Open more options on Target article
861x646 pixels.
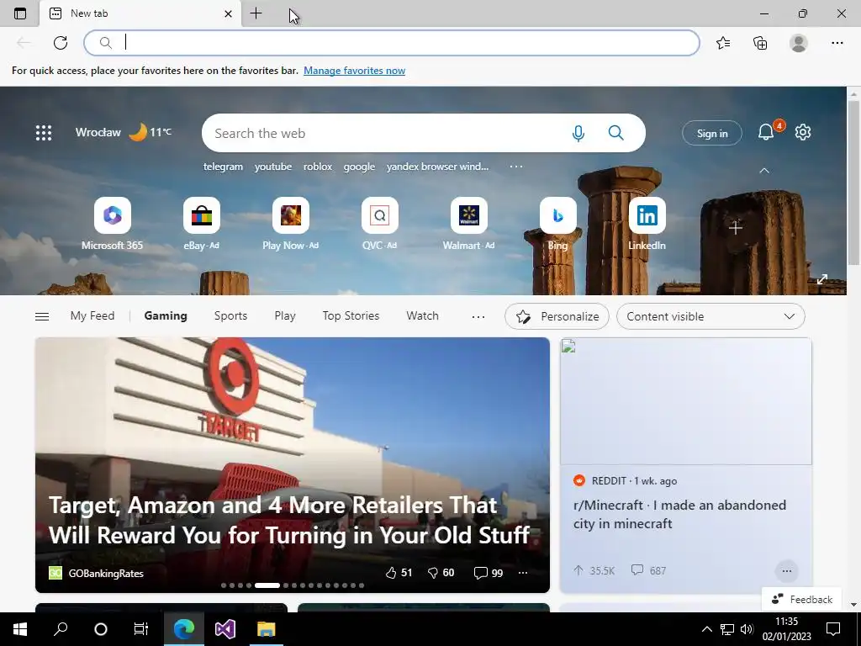point(523,572)
